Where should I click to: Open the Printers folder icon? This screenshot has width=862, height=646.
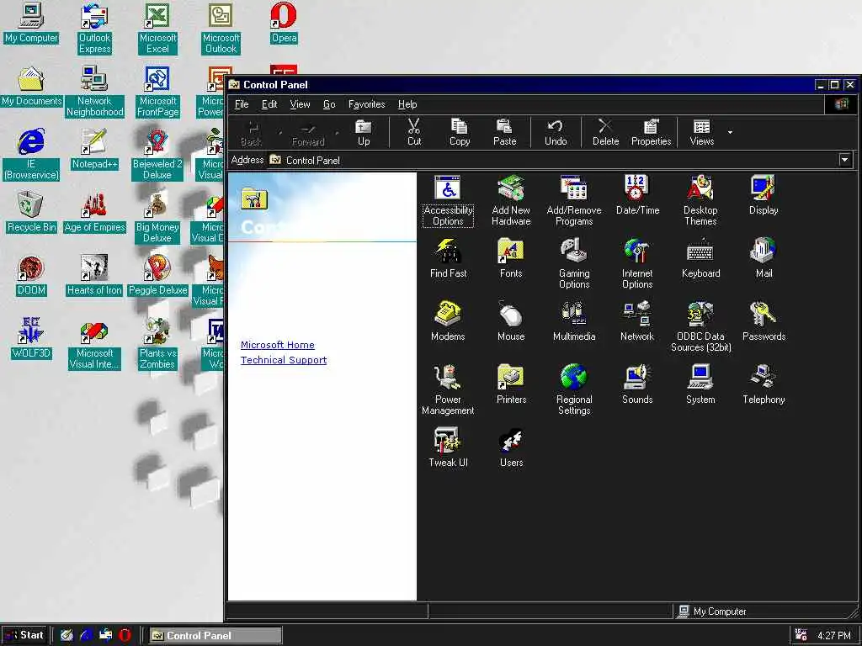511,384
